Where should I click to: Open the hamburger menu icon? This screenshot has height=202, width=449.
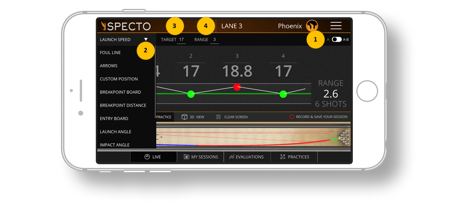click(x=336, y=25)
